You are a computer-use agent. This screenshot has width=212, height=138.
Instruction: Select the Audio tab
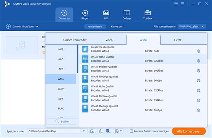[143, 40]
